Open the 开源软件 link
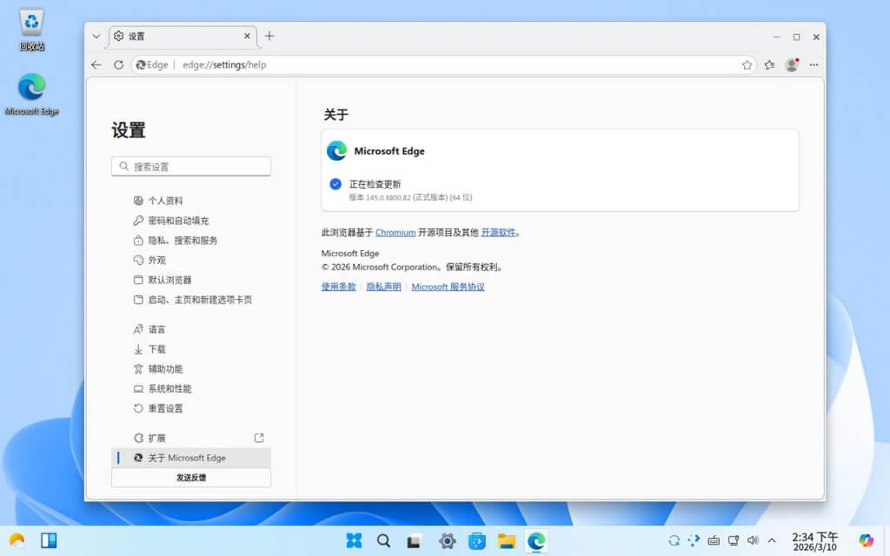 [498, 233]
